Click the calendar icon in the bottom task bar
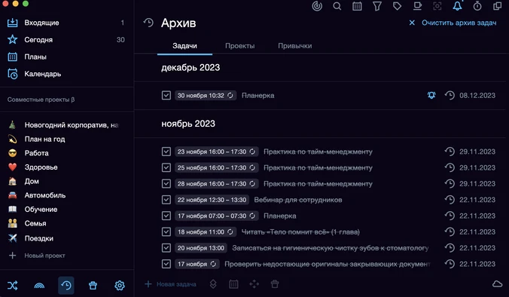This screenshot has width=509, height=297. tap(233, 284)
